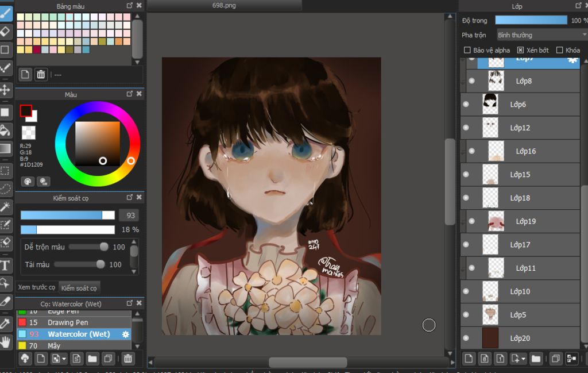Click the Lớp5 layer thumbnail
This screenshot has height=373, width=588.
click(x=490, y=314)
